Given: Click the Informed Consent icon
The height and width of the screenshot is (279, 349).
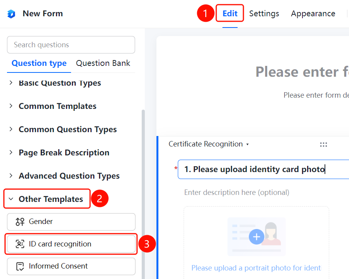Looking at the screenshot, I should pos(20,266).
